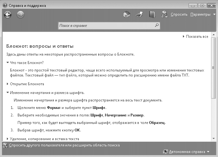Click the Back arrow navigation button
Viewport: 218px width, 157px height.
coord(8,14)
